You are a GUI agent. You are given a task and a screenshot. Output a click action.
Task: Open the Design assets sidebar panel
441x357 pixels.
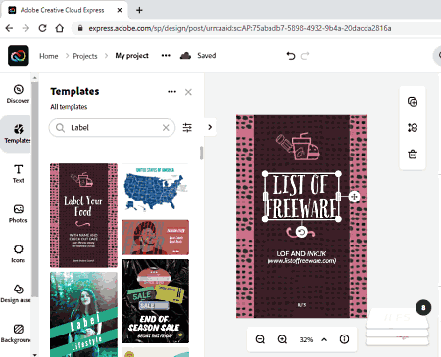click(17, 293)
